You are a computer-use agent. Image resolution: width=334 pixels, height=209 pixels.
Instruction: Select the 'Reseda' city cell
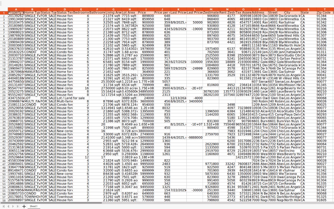tap(292, 183)
